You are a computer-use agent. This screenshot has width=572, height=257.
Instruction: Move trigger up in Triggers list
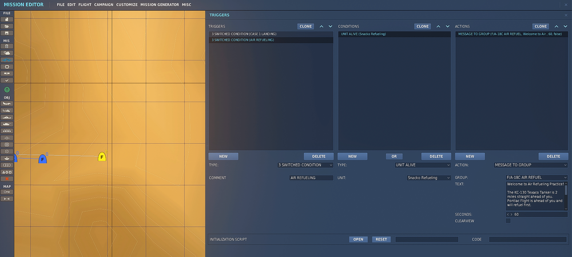tap(321, 27)
